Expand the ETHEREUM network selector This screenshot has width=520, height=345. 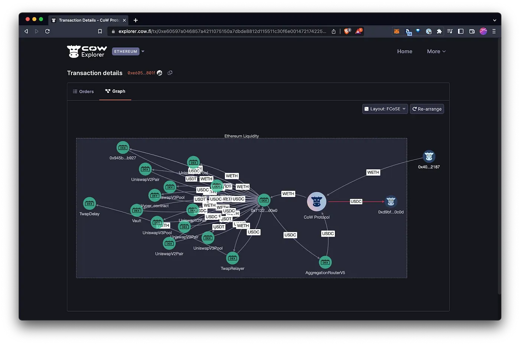pyautogui.click(x=128, y=51)
